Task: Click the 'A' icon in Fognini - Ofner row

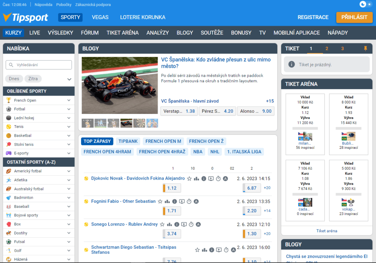Action: coord(196,202)
